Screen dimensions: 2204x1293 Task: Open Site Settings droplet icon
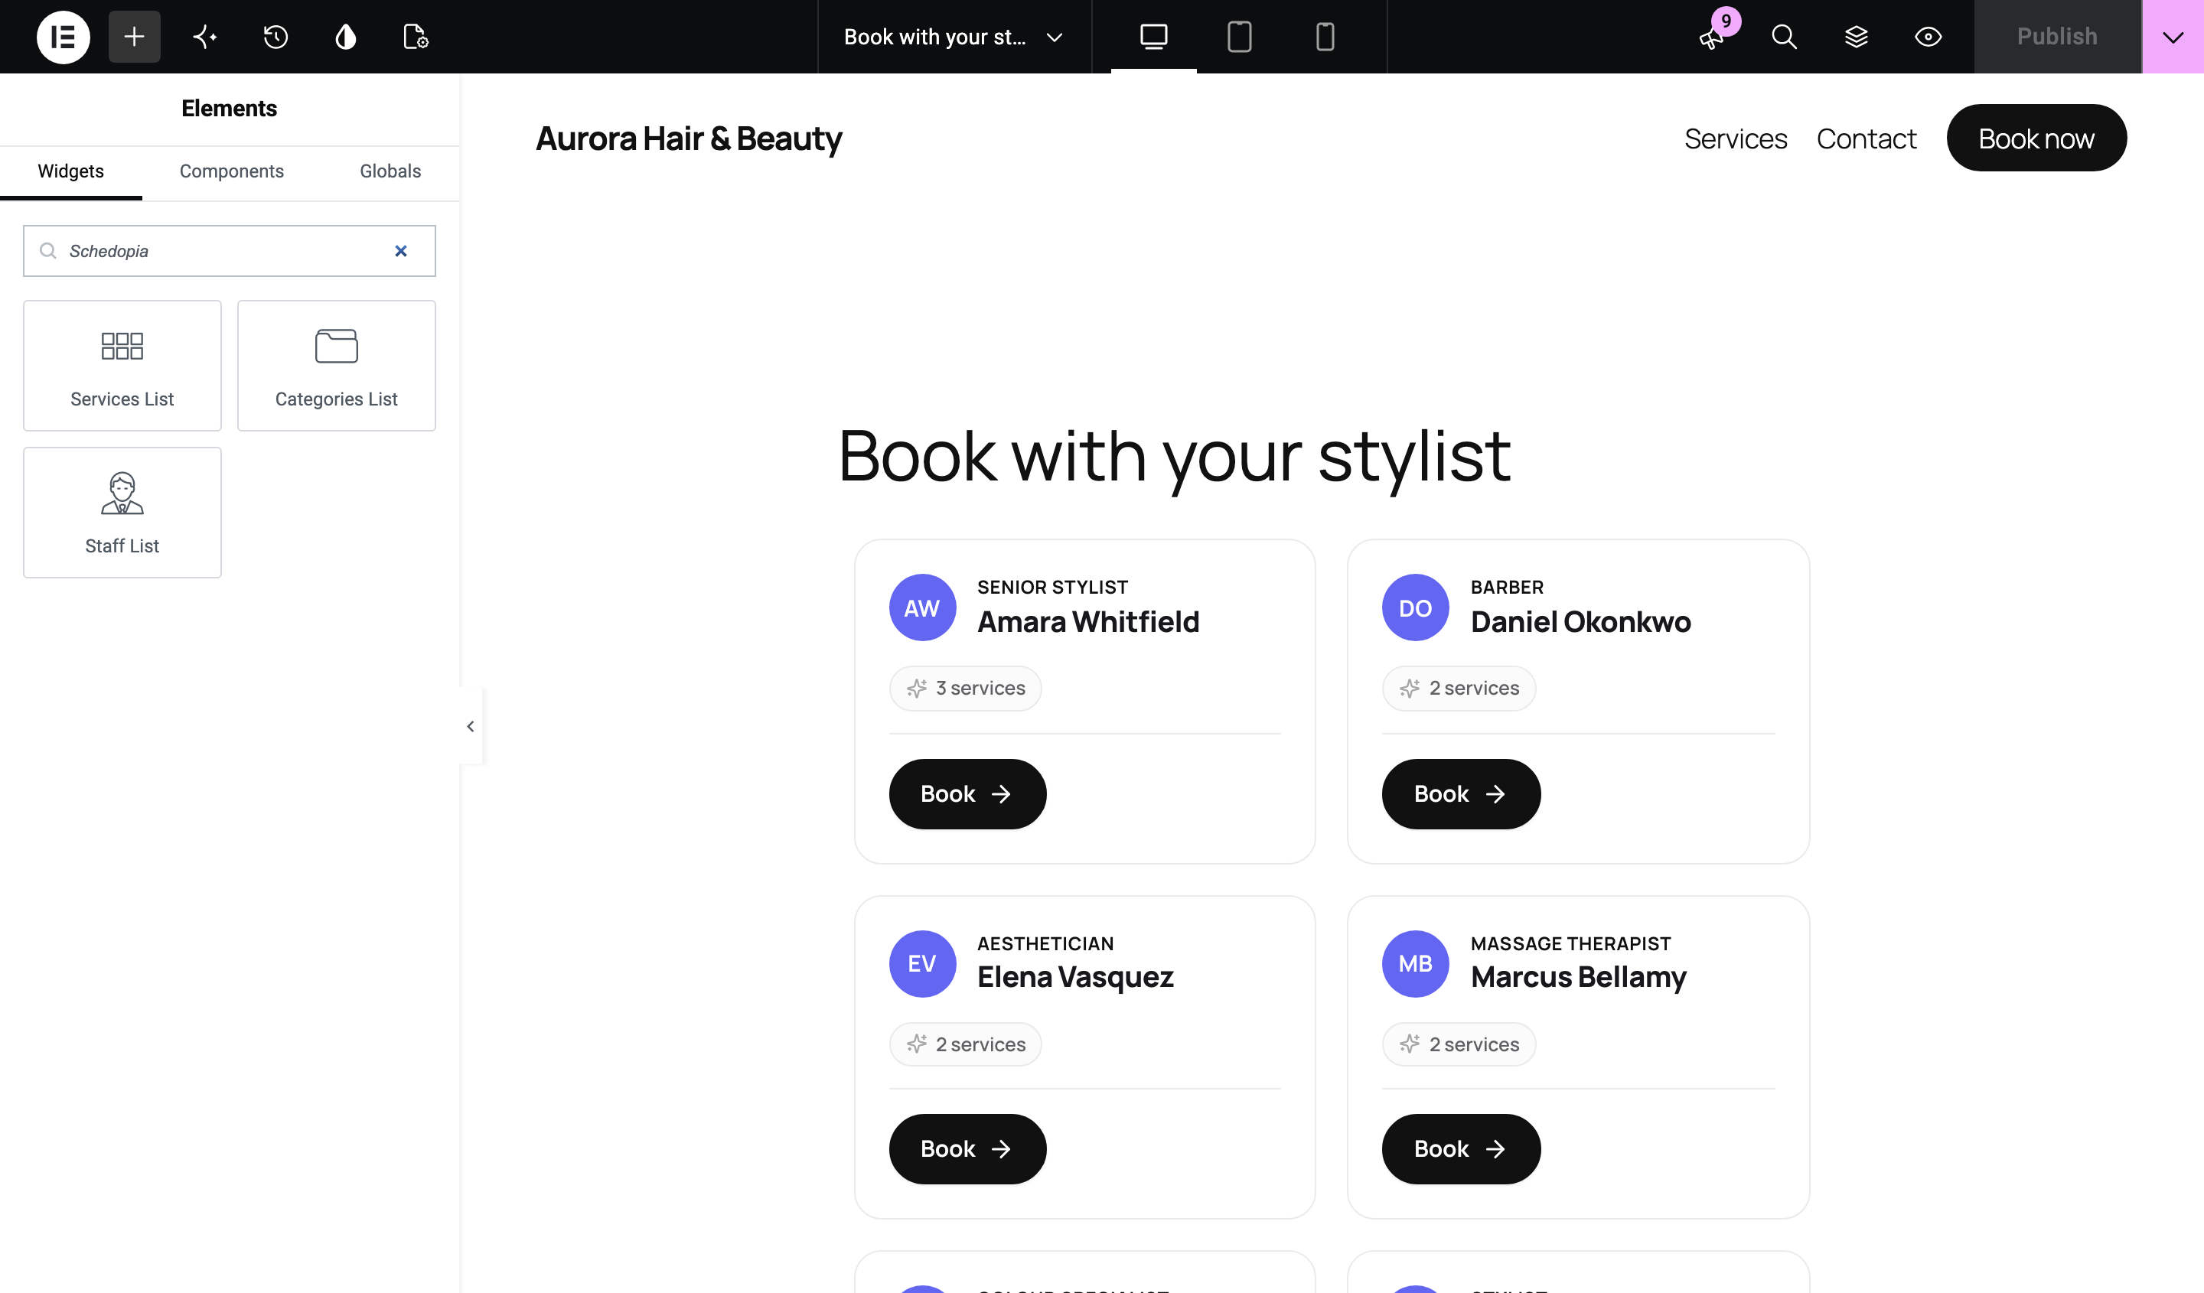(x=345, y=37)
